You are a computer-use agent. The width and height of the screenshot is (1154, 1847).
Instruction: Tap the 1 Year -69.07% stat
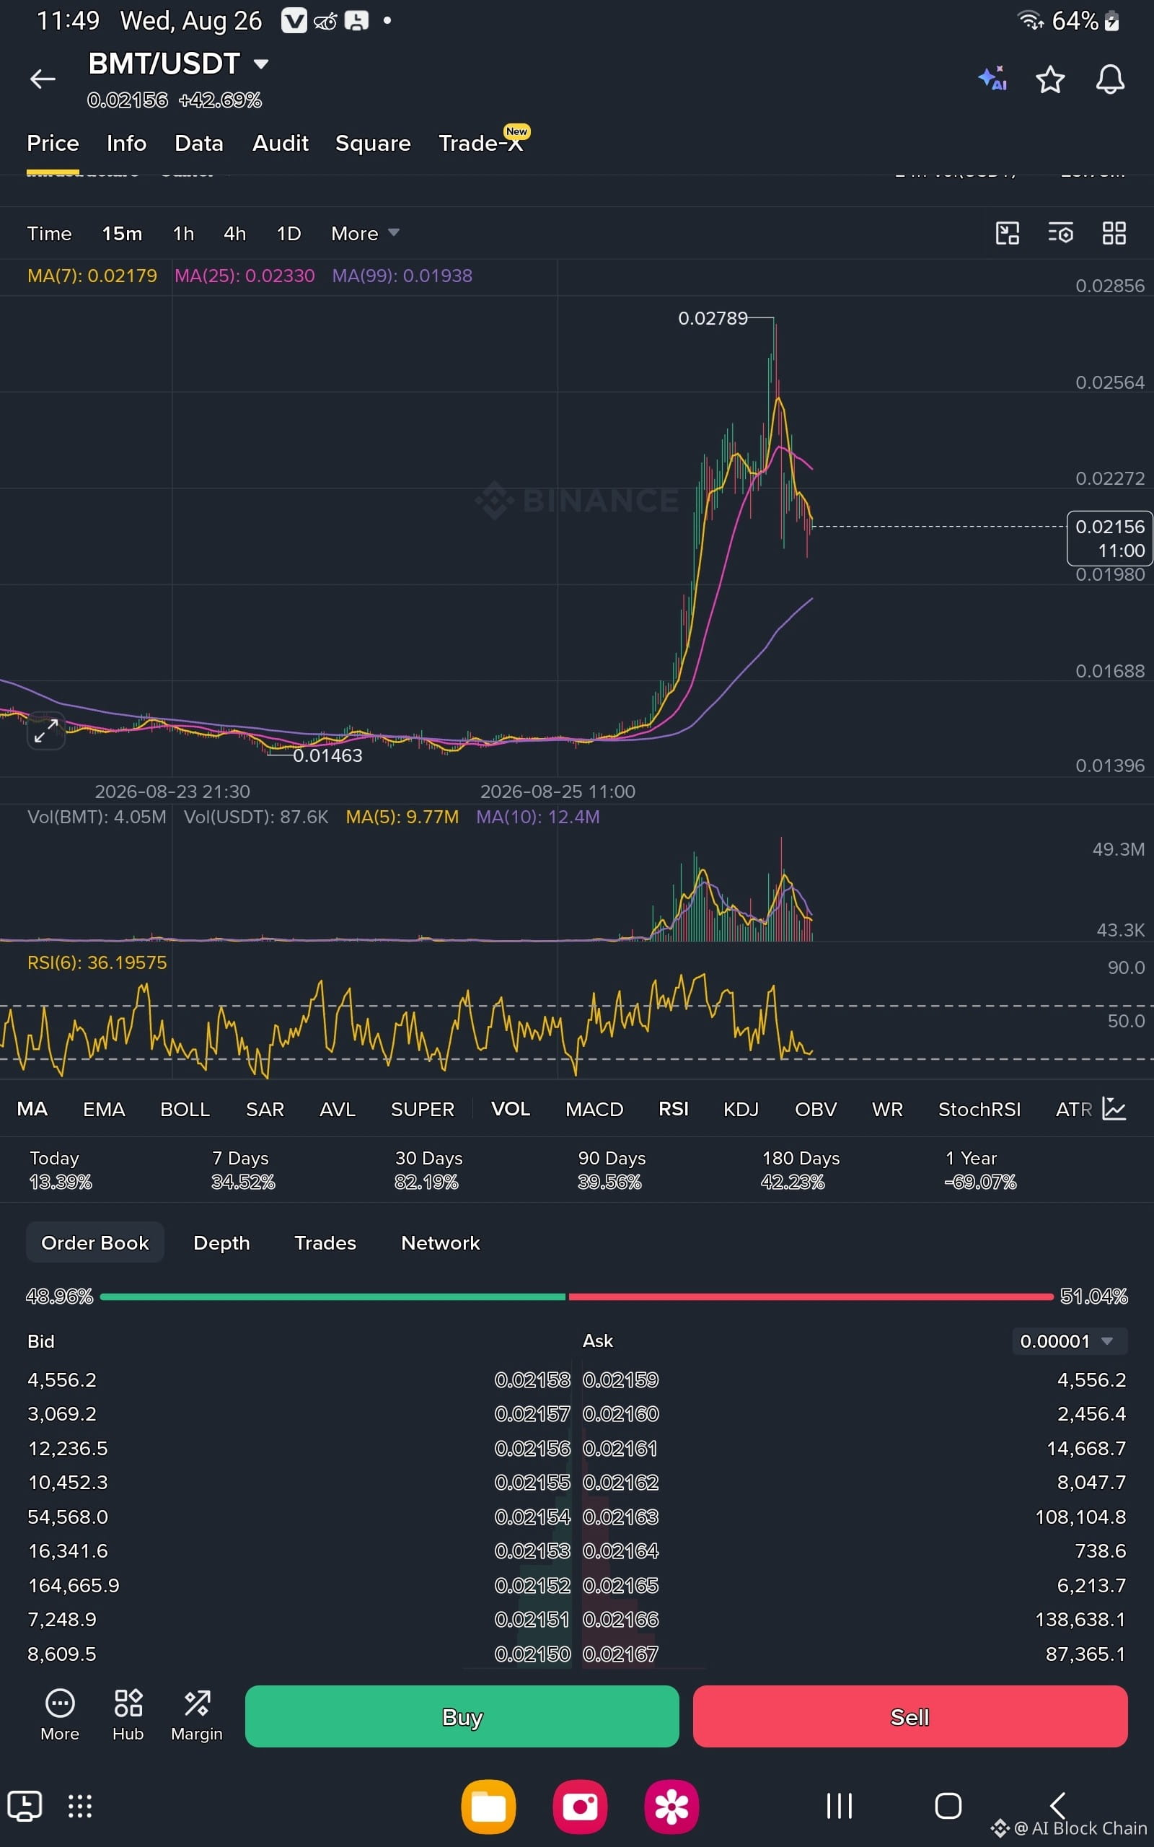pyautogui.click(x=980, y=1170)
